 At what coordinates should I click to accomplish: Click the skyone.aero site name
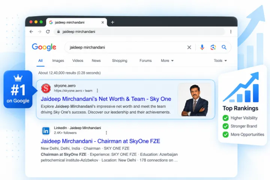click(65, 85)
